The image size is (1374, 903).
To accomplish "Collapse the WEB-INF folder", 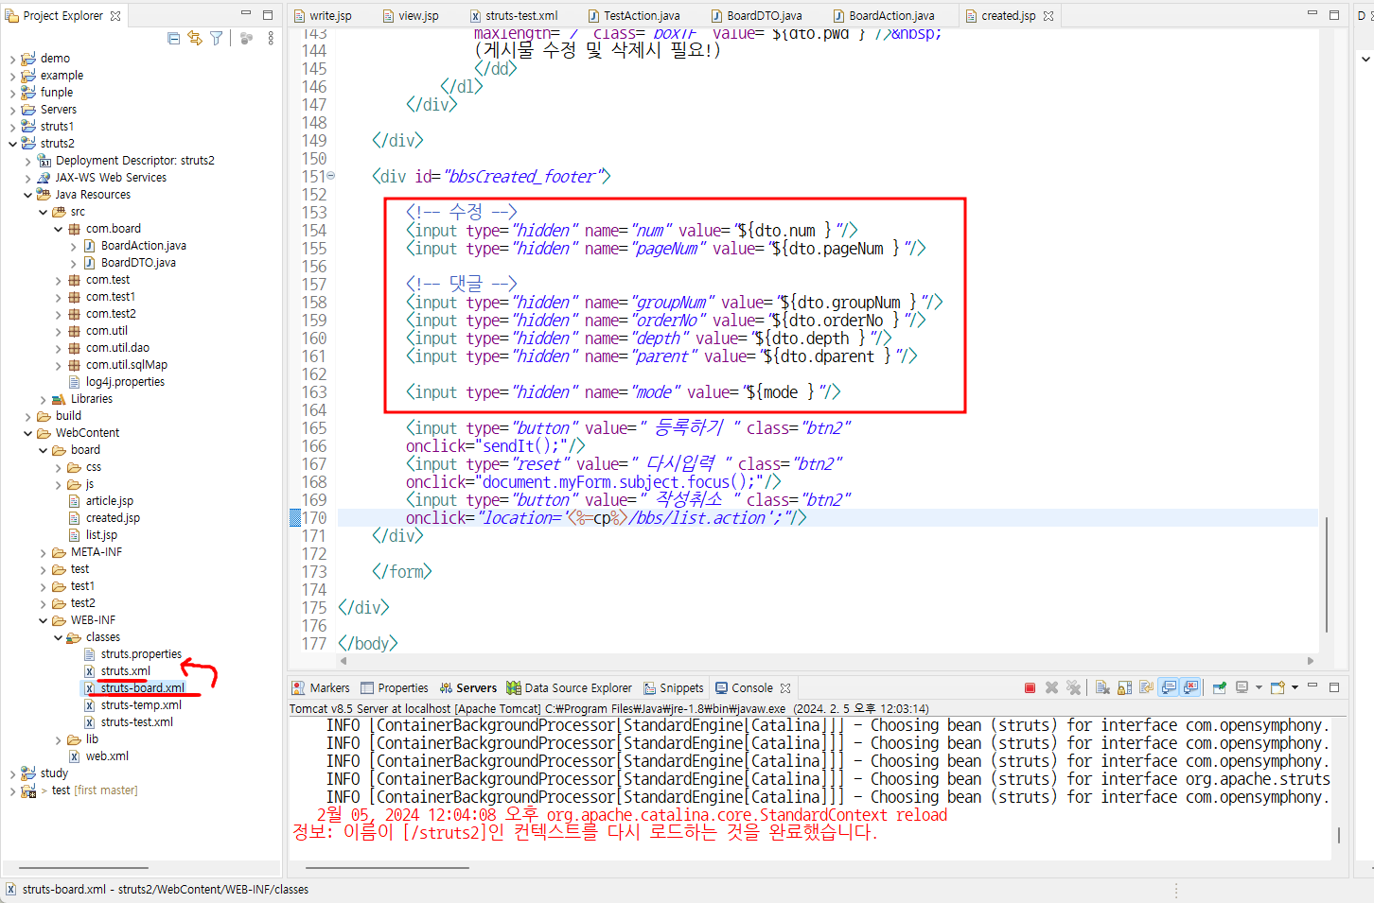I will pyautogui.click(x=43, y=620).
